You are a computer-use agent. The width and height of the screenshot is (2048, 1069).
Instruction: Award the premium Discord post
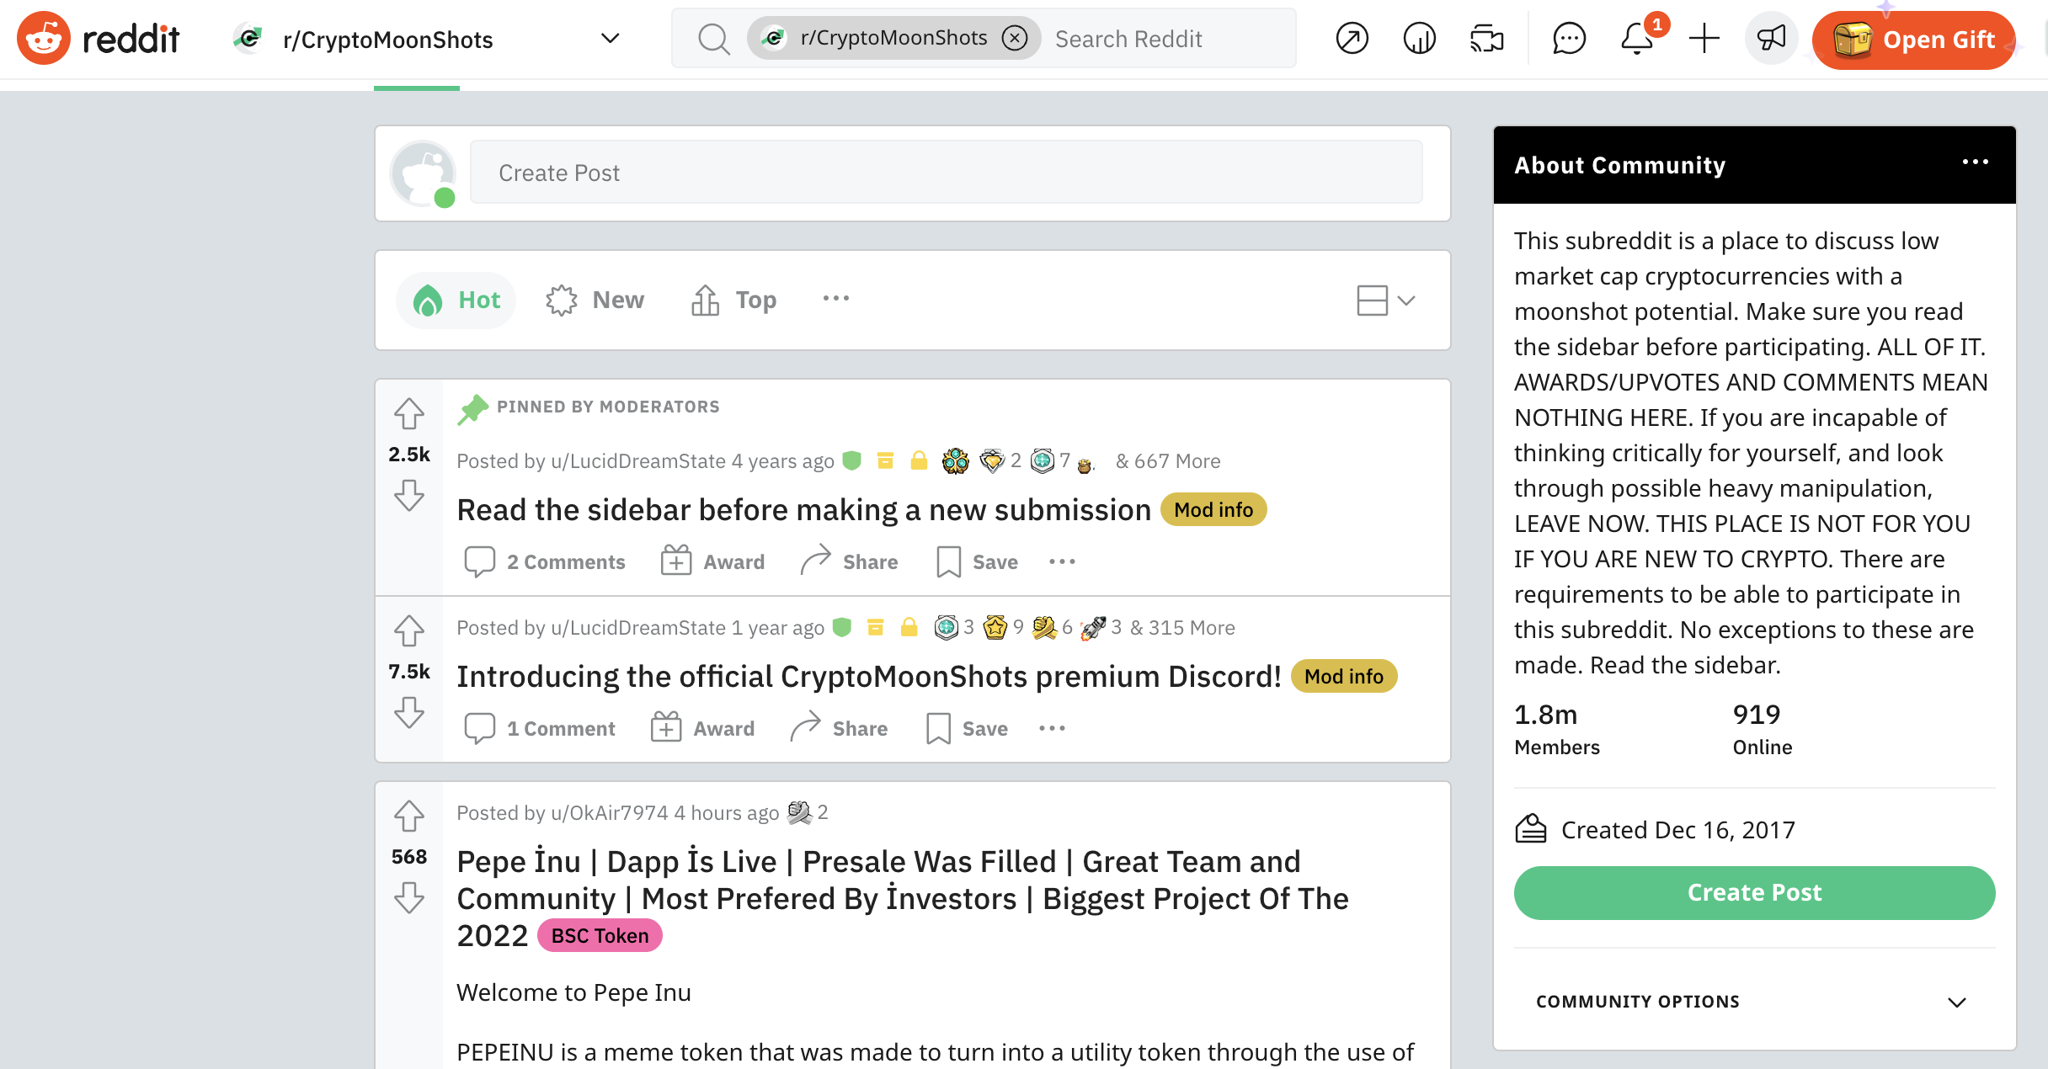(x=703, y=728)
